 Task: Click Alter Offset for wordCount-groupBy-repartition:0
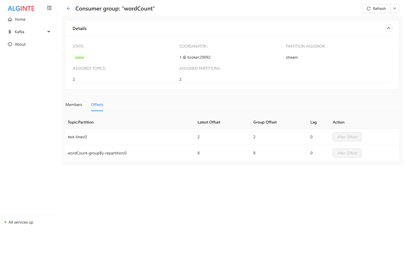click(x=347, y=153)
